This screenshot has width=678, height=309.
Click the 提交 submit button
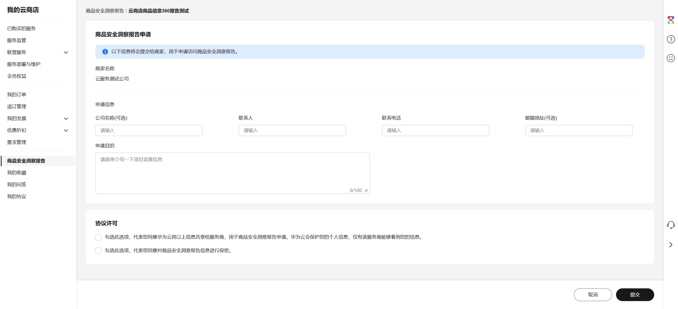click(635, 295)
